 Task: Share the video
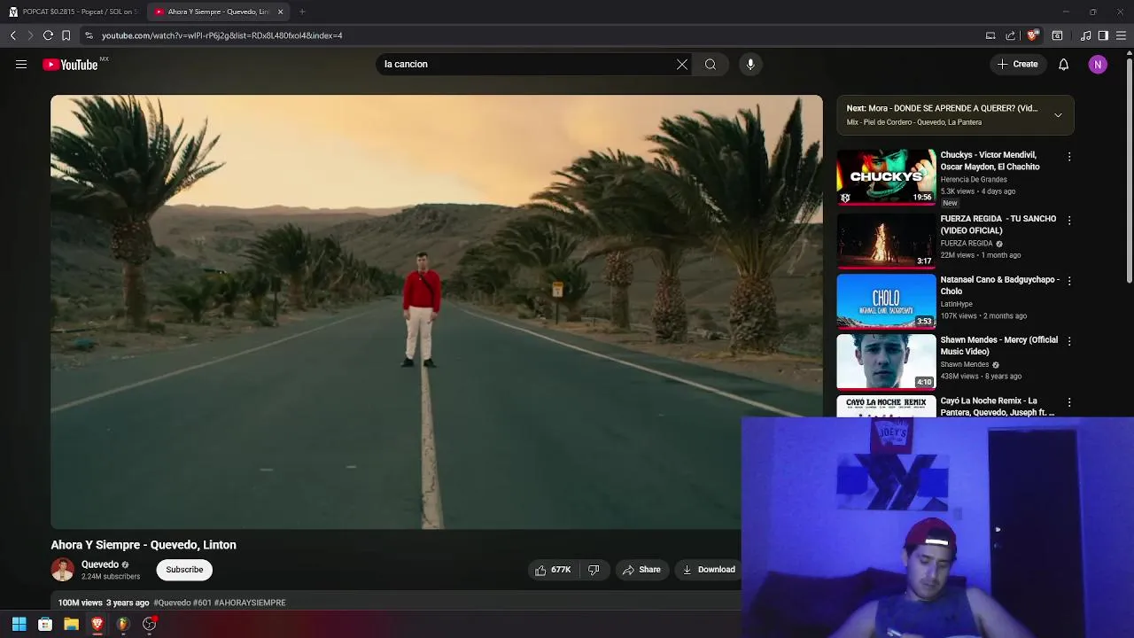(x=641, y=570)
